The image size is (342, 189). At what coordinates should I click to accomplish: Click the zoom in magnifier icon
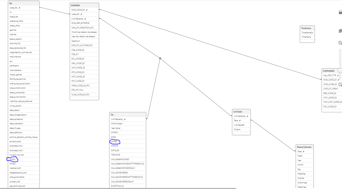340,43
